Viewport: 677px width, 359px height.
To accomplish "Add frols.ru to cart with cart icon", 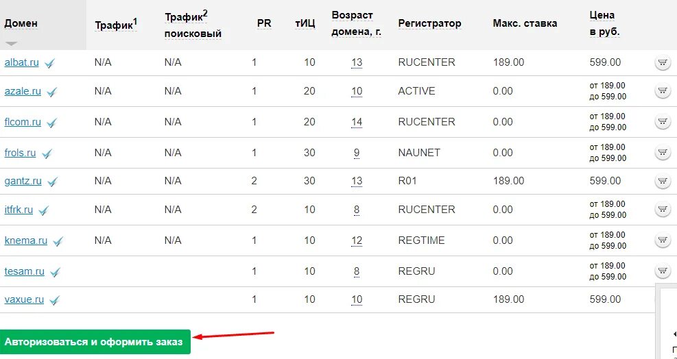I will (663, 152).
